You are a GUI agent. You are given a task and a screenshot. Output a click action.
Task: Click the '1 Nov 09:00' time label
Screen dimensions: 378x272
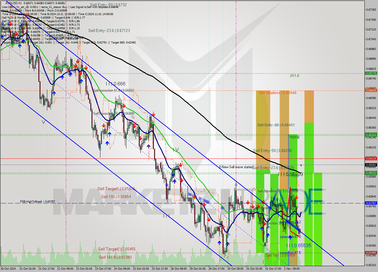[x=292, y=269]
